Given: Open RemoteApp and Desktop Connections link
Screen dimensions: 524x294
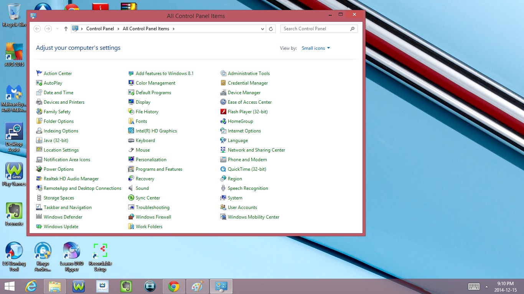Looking at the screenshot, I should click(82, 188).
